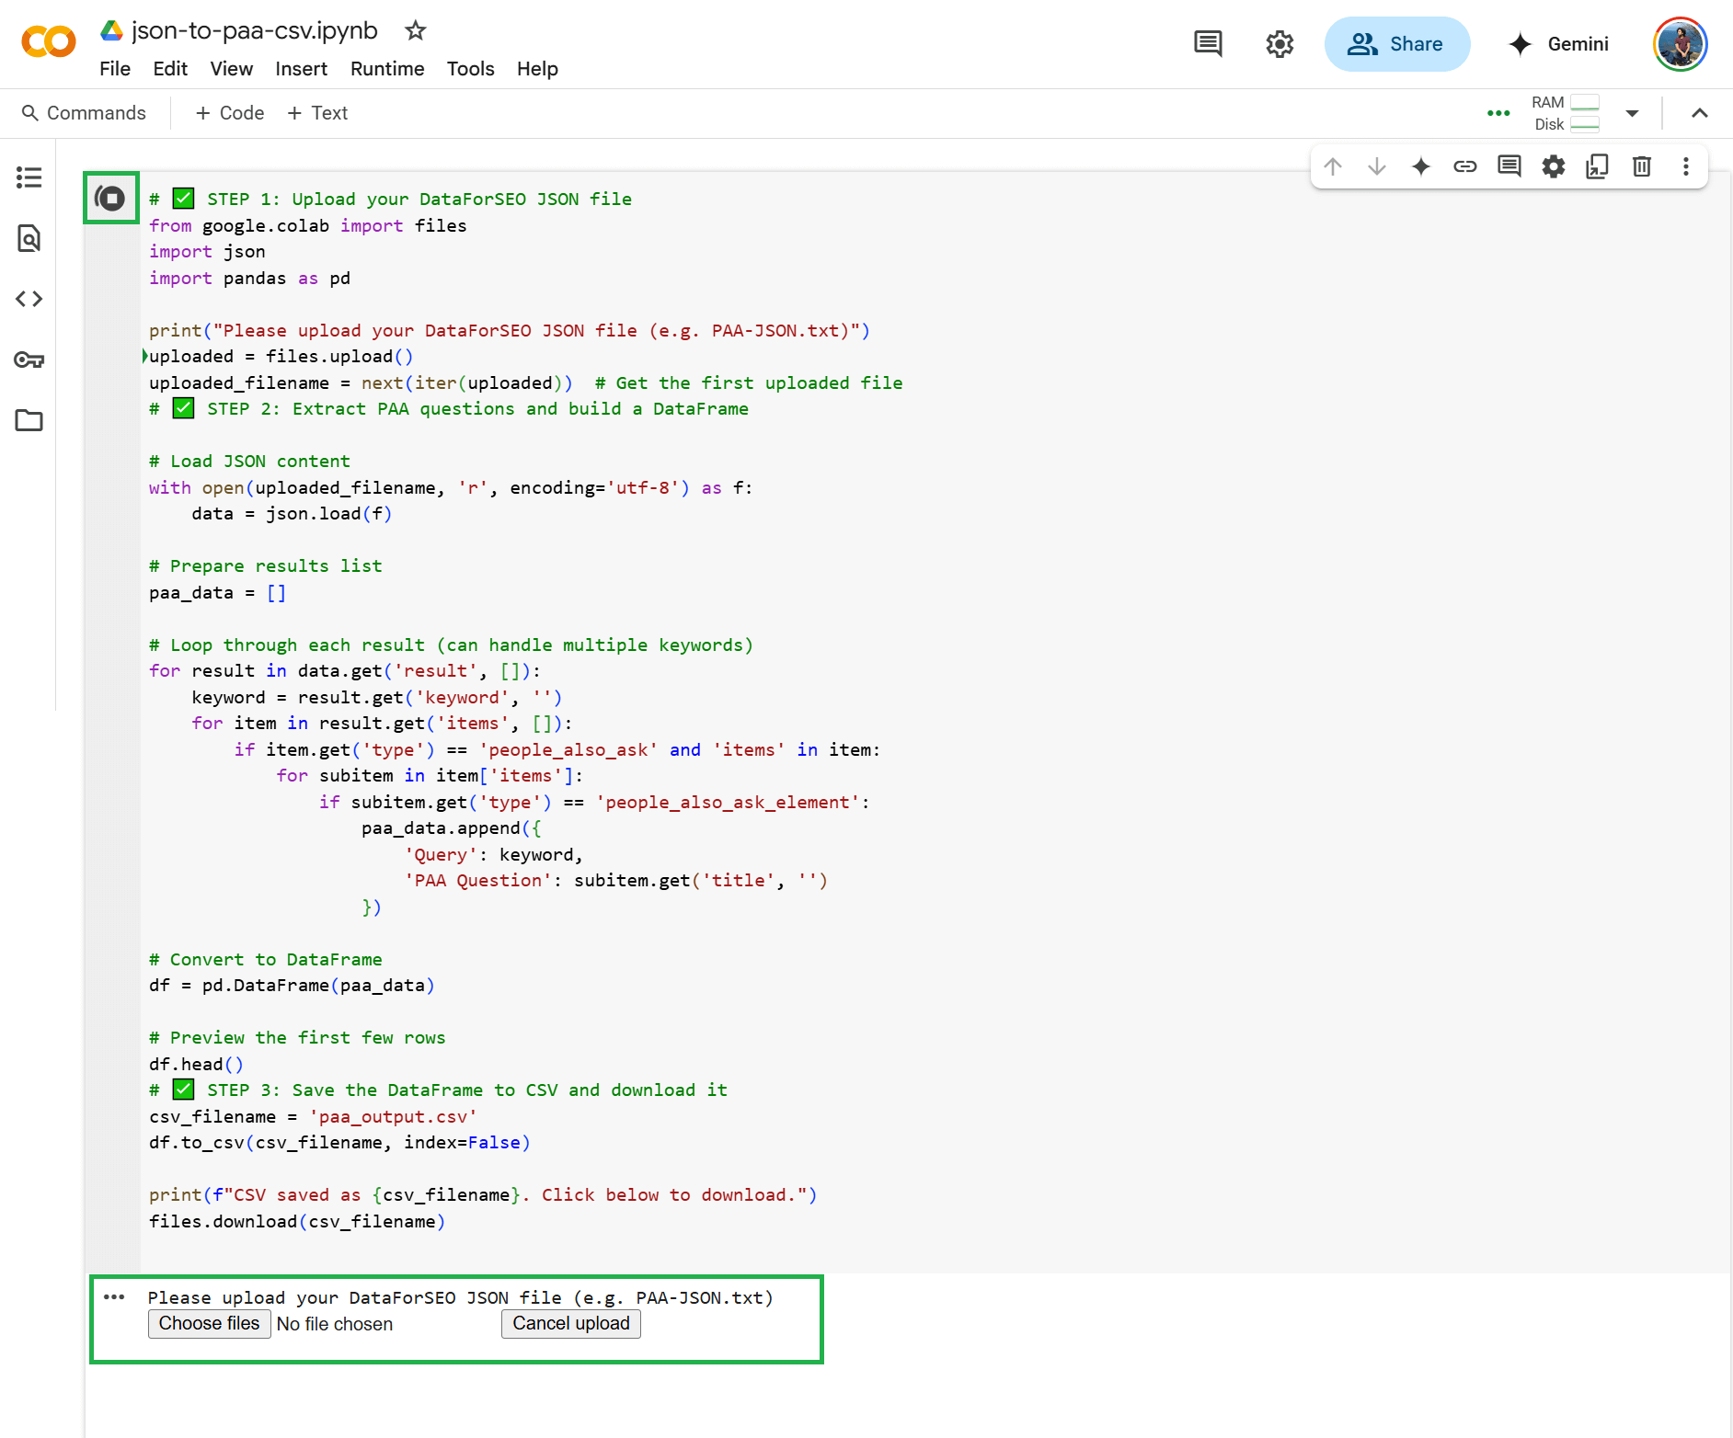The image size is (1733, 1438).
Task: Click the 'paa_data = []' line
Action: (x=218, y=593)
